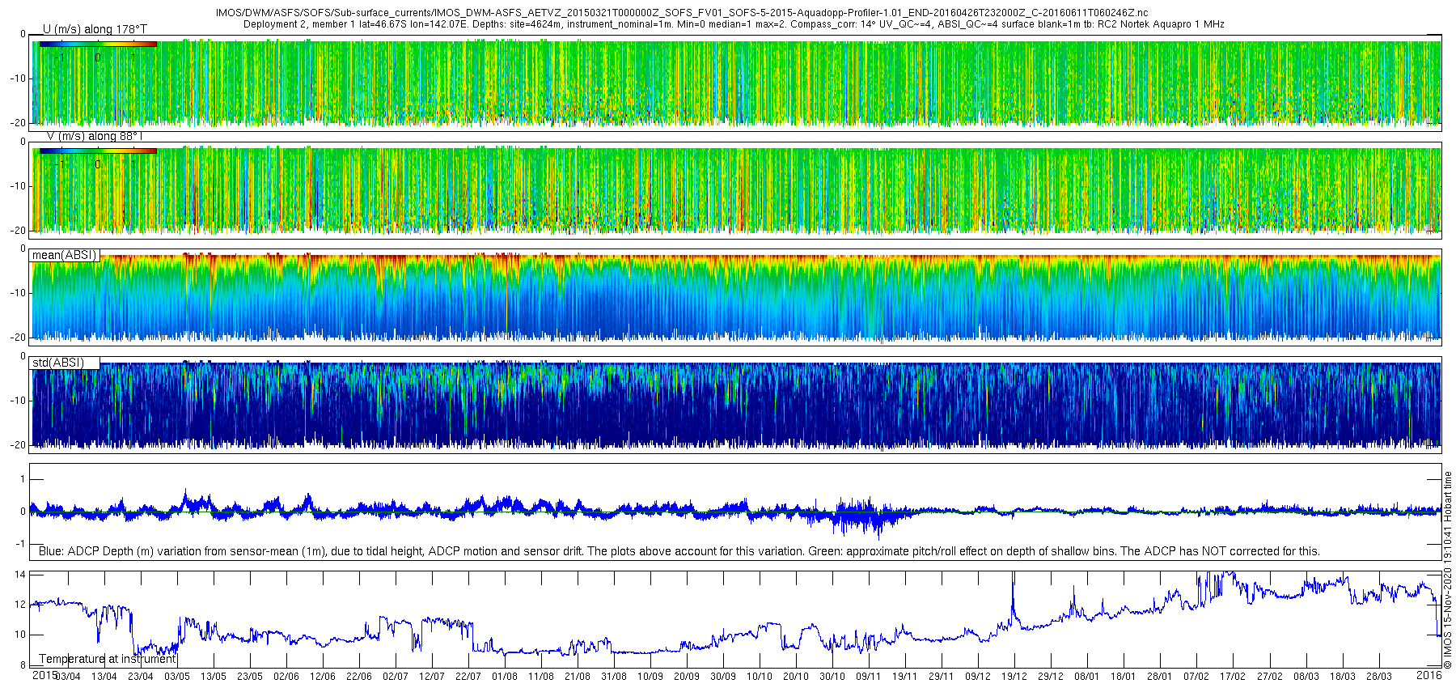
Task: Click the '07/02' date tick label
Action: coord(1196,677)
